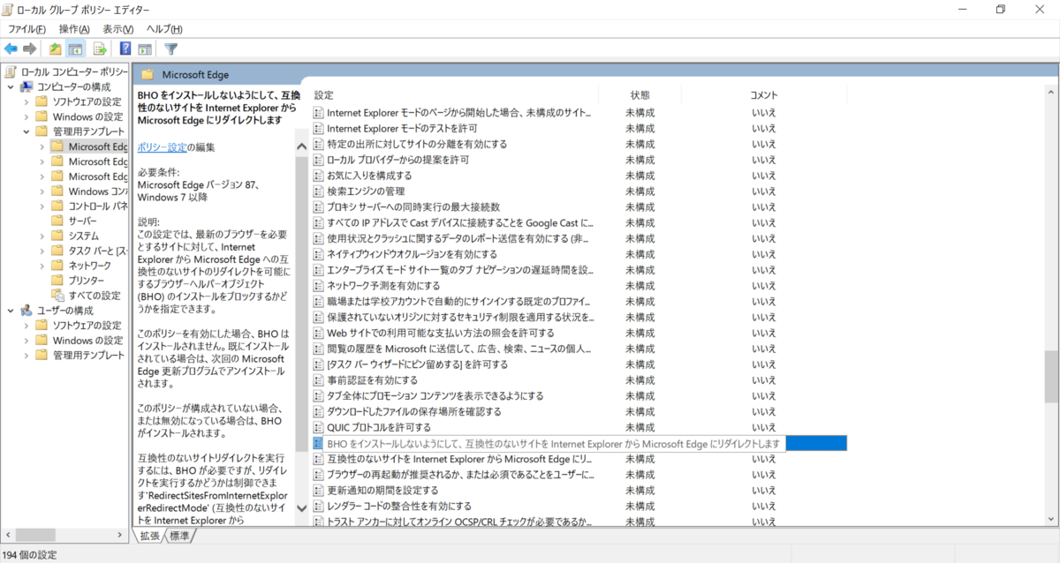This screenshot has height=563, width=1060.
Task: Click the プリンター folder icon
Action: point(57,281)
